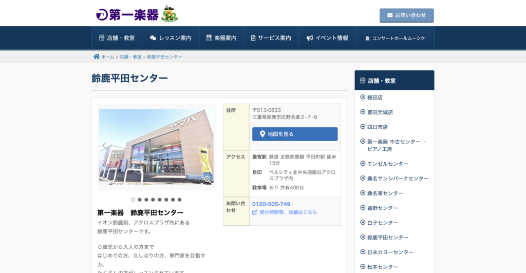This screenshot has height=273, width=526.
Task: Click arrow icon beside 植田店
Action: (363, 97)
